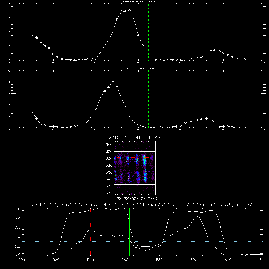Image resolution: width=269 pixels, height=269 pixels.
Task: Click the x-axis label 540 on bottom plot
Action: click(90, 260)
